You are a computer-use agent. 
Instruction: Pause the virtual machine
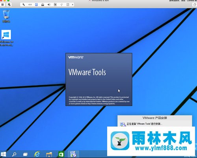click(x=2, y=5)
